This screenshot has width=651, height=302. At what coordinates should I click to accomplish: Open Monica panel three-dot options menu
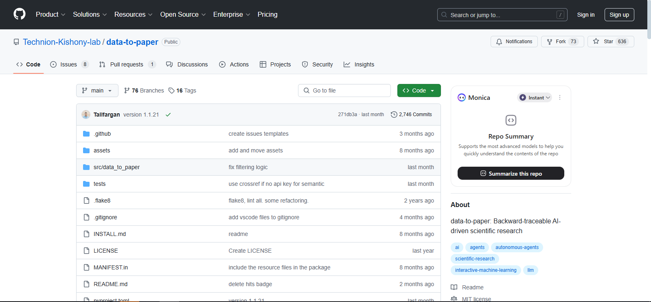[x=560, y=98]
